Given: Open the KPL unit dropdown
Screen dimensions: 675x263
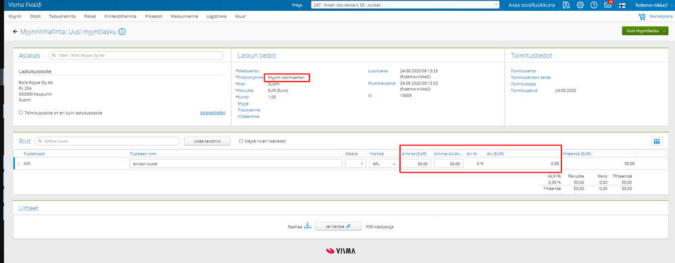Looking at the screenshot, I should click(383, 164).
